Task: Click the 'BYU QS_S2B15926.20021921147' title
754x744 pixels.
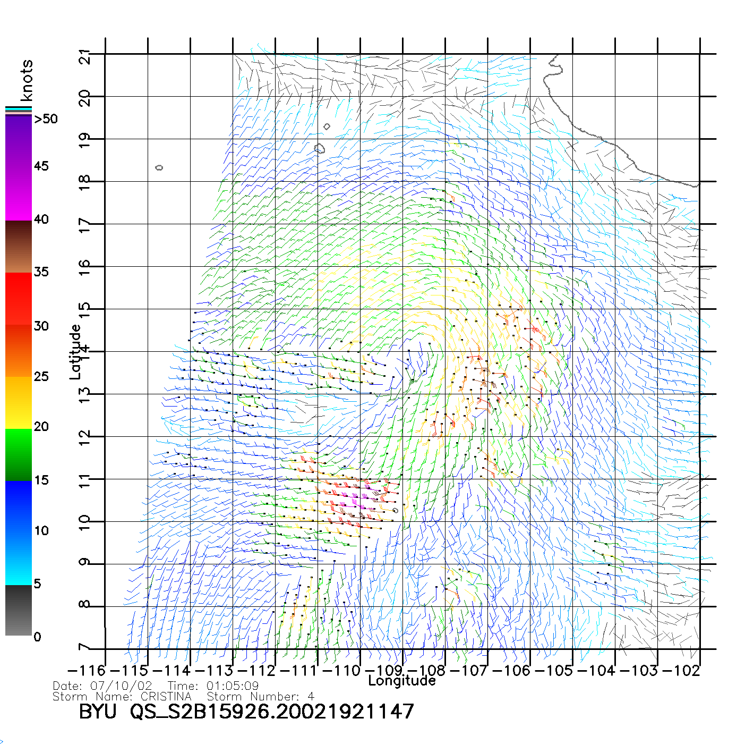Action: pos(246,712)
